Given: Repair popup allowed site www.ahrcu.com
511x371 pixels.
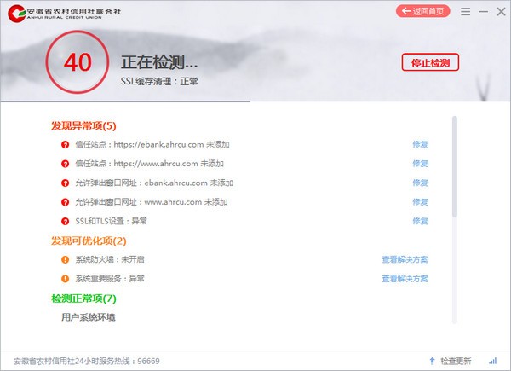Looking at the screenshot, I should pos(420,202).
